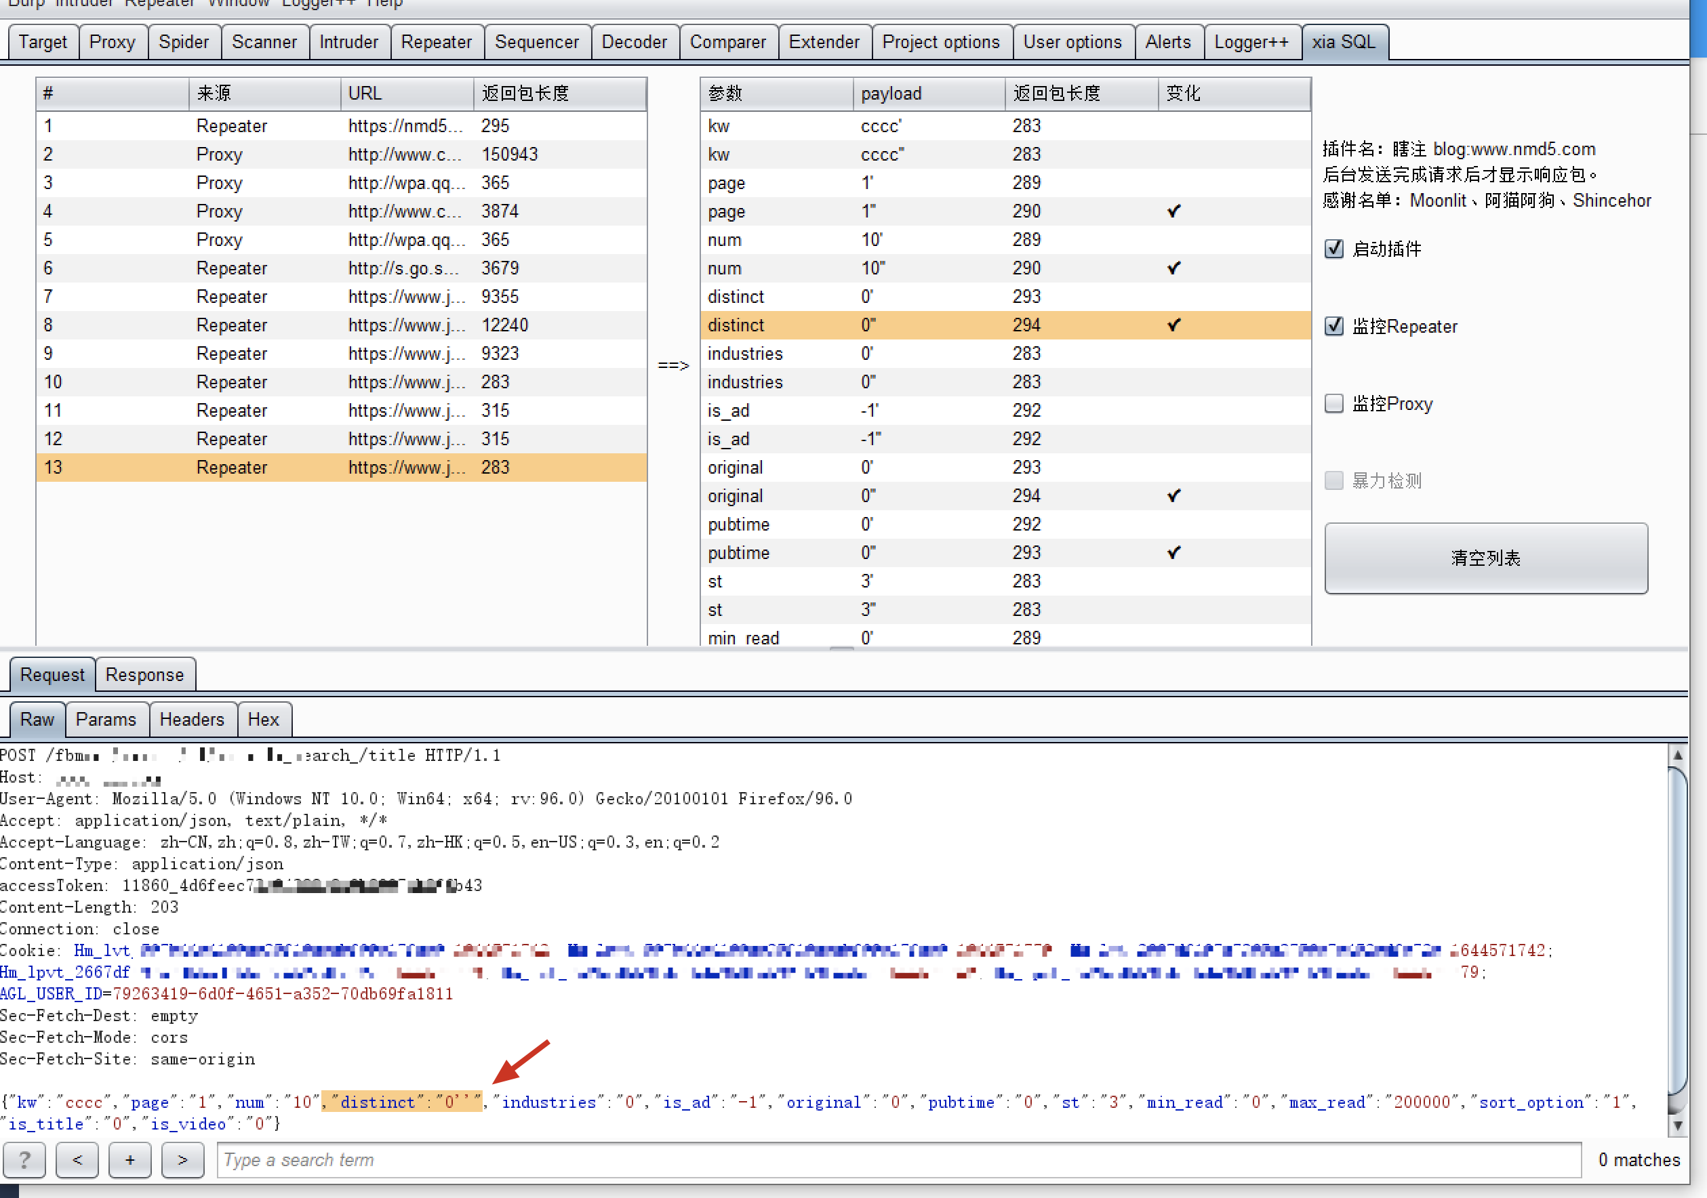
Task: Select row 6 http://s.go.s... entry
Action: (341, 268)
